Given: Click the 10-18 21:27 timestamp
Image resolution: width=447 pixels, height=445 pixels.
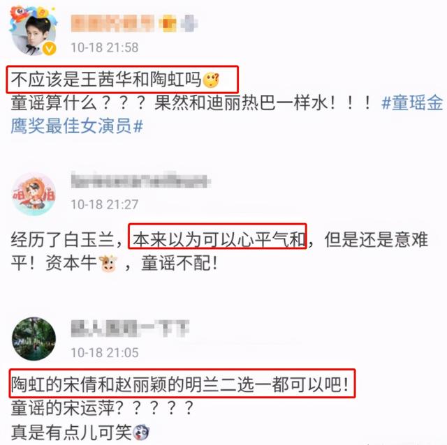Looking at the screenshot, I should point(105,204).
